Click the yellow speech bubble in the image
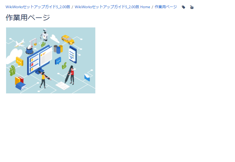 (19, 61)
